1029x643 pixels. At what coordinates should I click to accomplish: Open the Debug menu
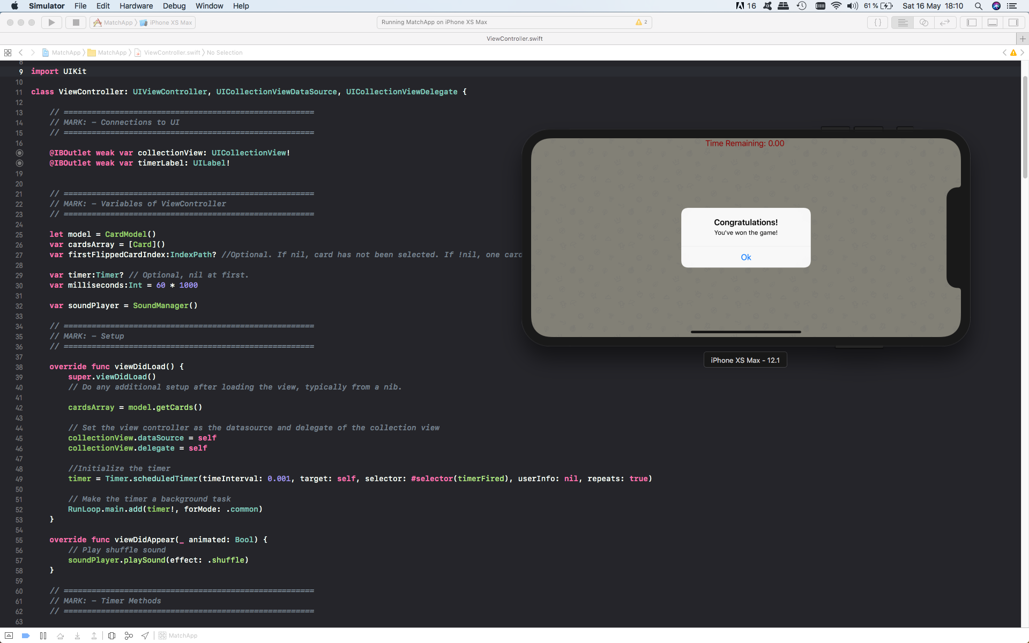click(x=174, y=6)
